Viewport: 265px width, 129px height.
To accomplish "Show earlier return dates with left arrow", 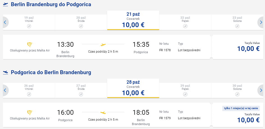I will point(5,90).
